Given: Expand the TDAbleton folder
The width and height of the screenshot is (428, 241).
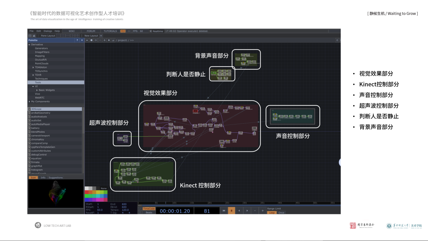Looking at the screenshot, I should [33, 67].
